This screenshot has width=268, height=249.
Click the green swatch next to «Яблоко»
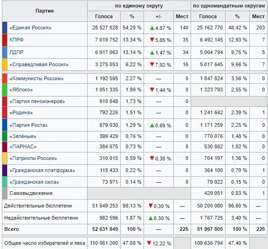pos(5,90)
